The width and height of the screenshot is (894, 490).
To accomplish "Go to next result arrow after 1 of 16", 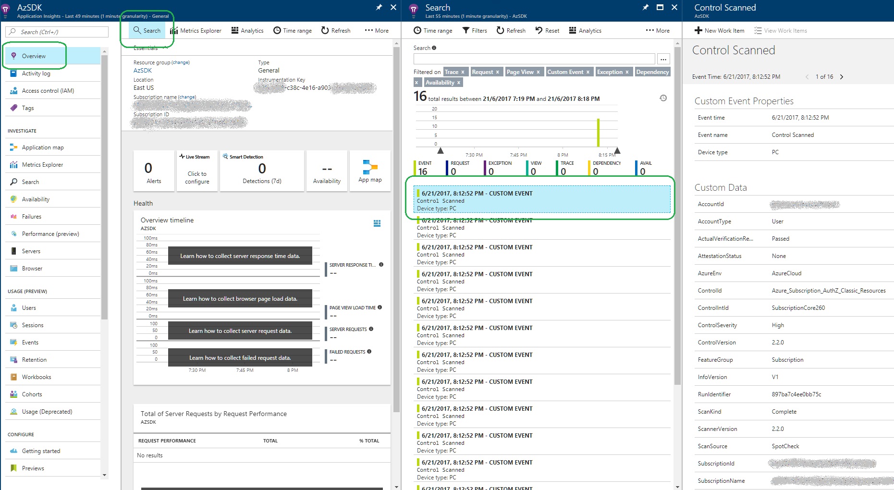I will pyautogui.click(x=841, y=77).
